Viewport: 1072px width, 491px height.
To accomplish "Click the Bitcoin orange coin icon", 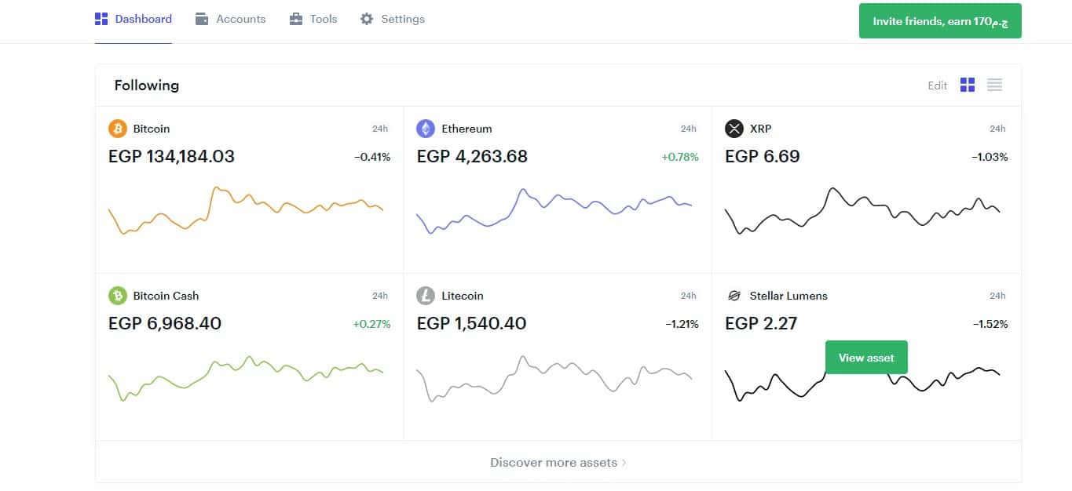I will (118, 129).
